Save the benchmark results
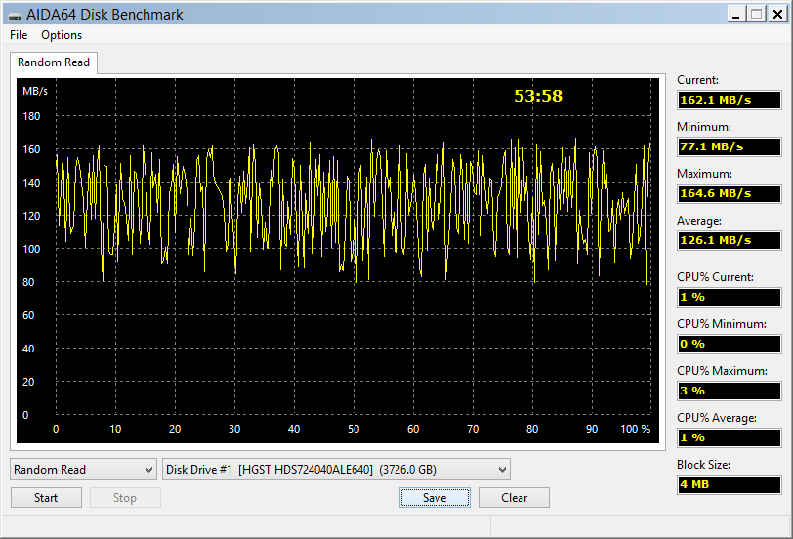Viewport: 793px width, 539px height. [435, 498]
